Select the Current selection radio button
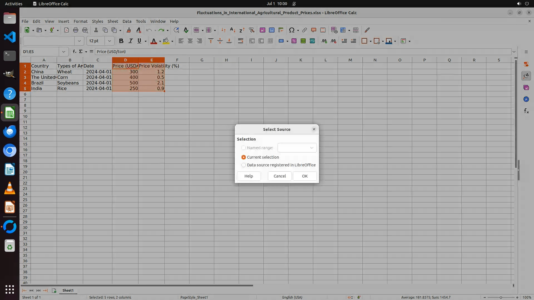Image resolution: width=534 pixels, height=300 pixels. pos(244,157)
